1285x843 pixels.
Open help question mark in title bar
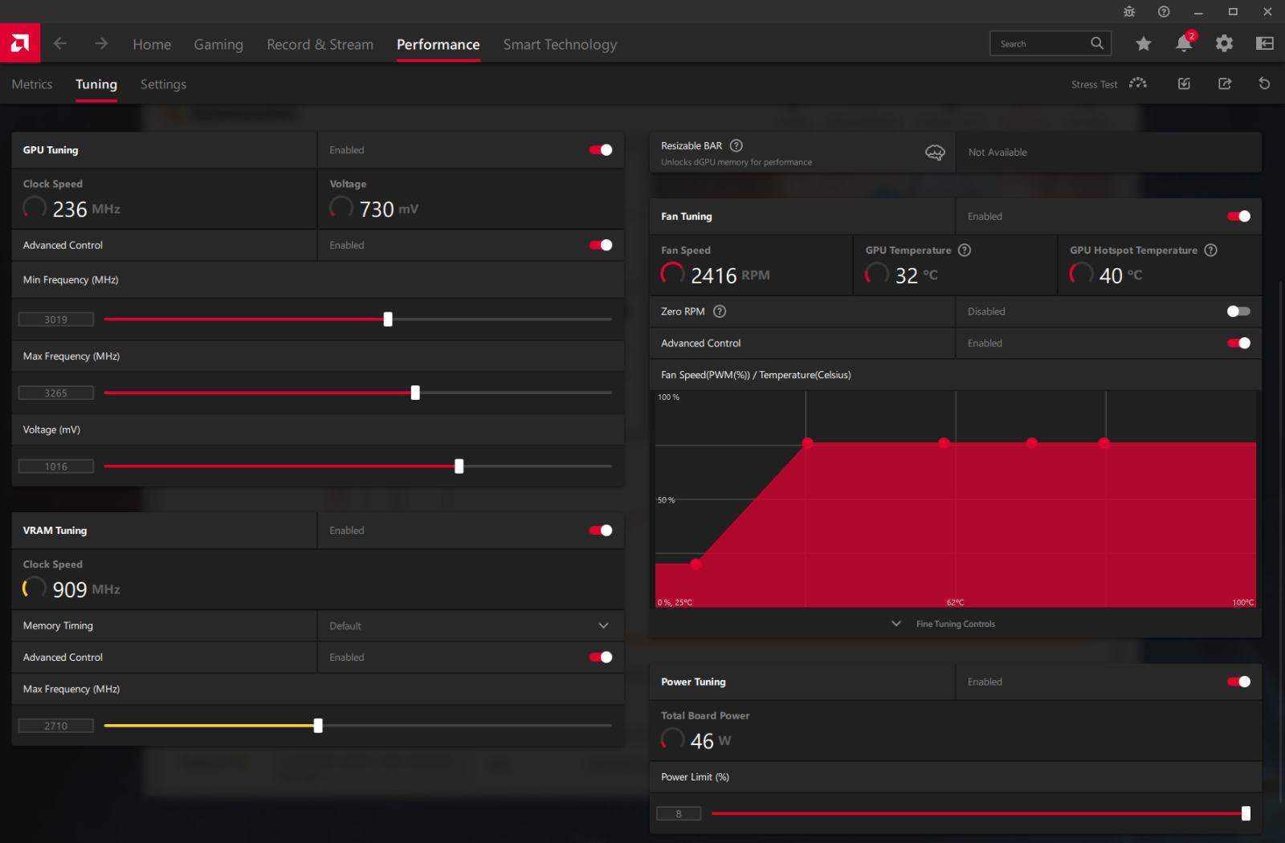pos(1164,11)
